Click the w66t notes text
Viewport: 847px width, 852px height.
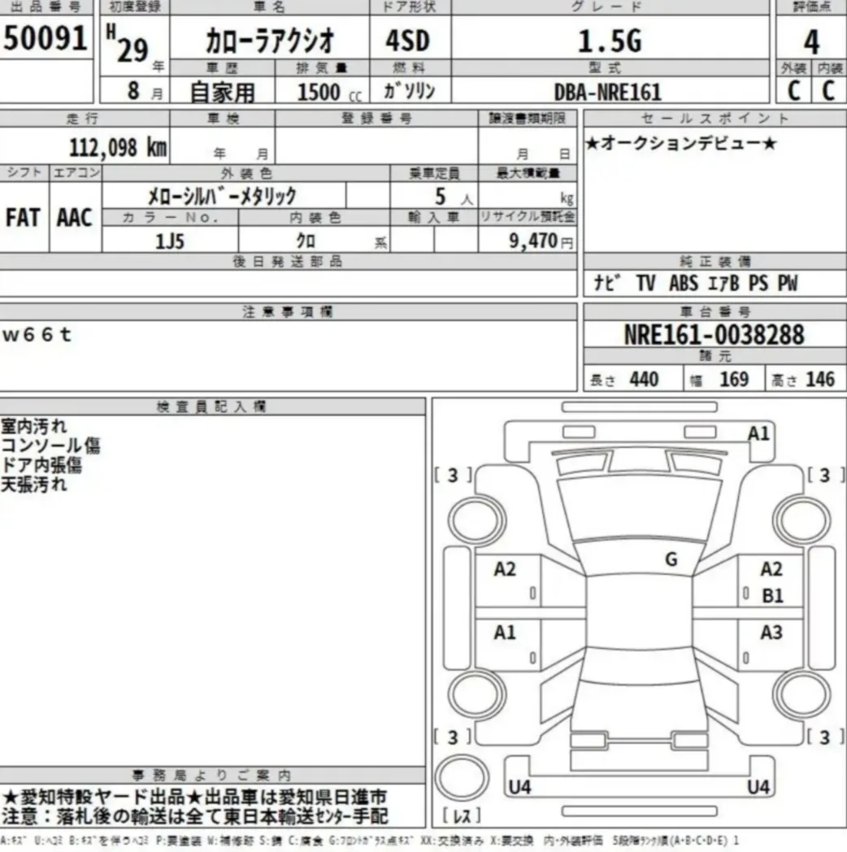(x=37, y=335)
